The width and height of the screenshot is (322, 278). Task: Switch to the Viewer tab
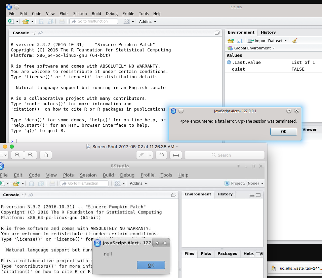tap(310, 129)
